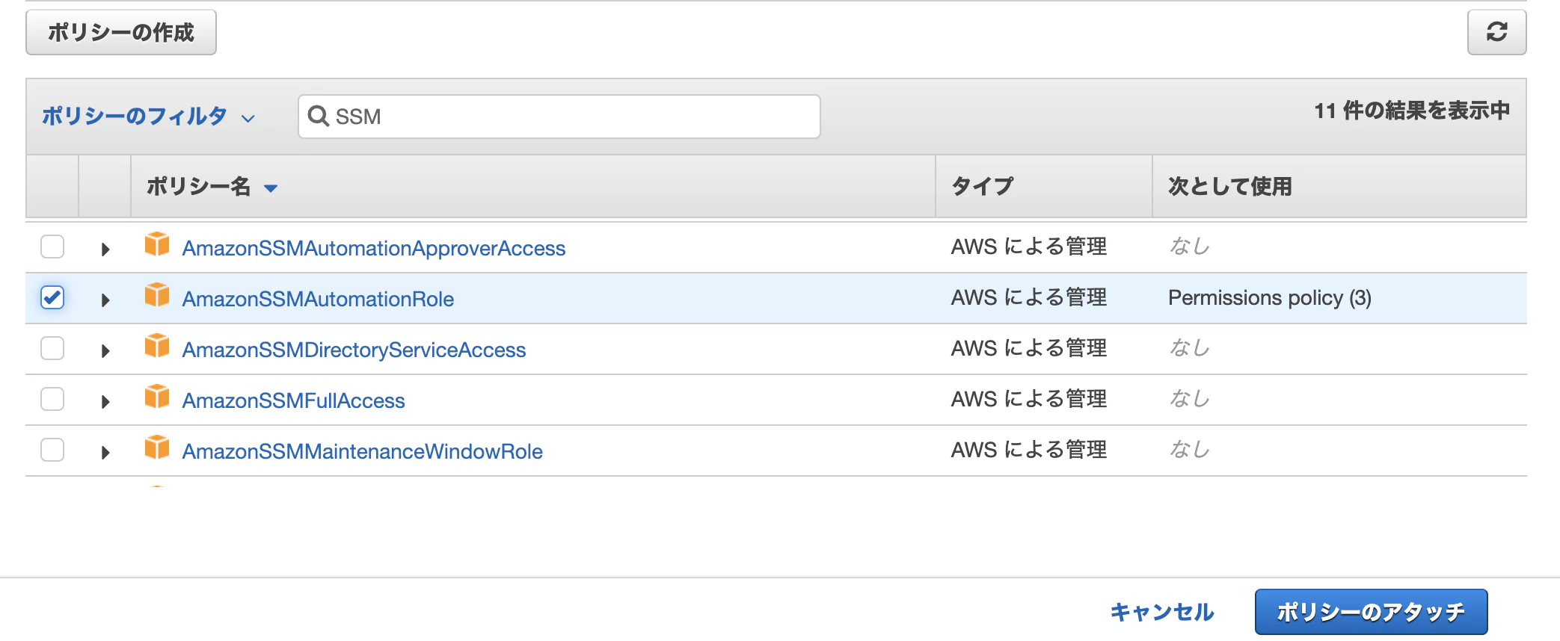Open the ポリシーのフィルタ dropdown
Viewport: 1560px width, 641px height.
point(148,116)
